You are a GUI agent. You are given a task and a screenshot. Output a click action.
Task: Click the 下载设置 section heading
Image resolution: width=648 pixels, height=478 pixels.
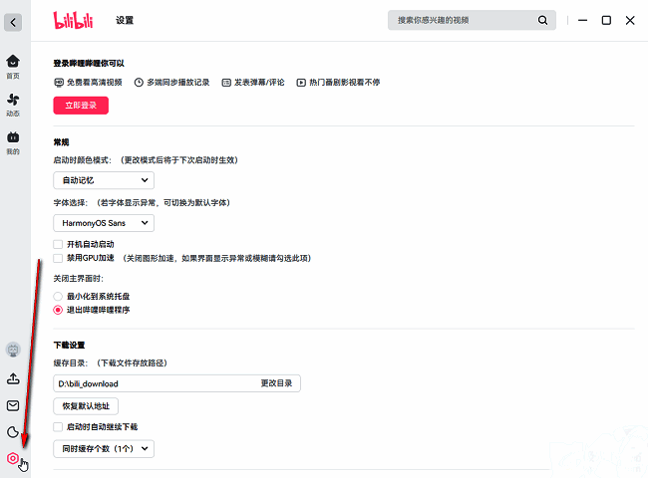69,346
